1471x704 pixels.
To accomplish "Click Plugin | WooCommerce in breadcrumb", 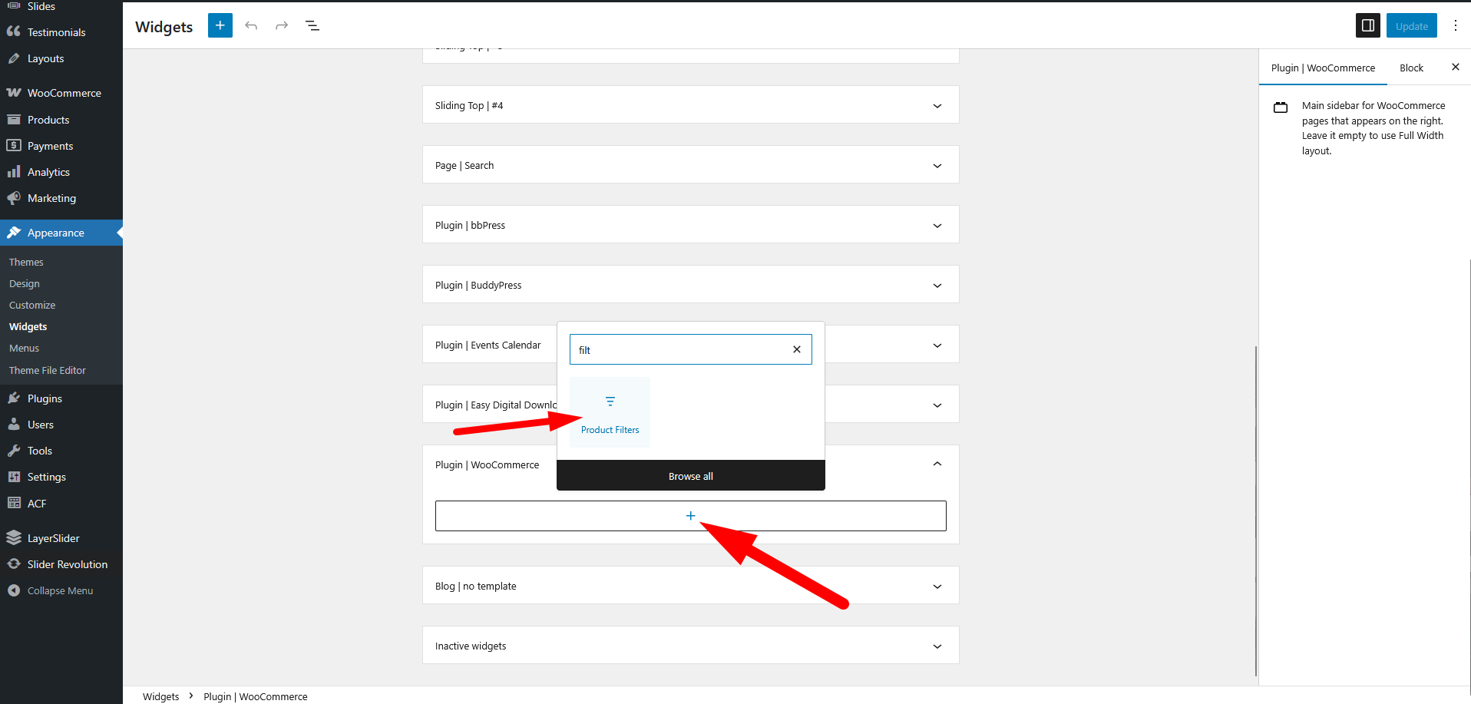I will 255,696.
